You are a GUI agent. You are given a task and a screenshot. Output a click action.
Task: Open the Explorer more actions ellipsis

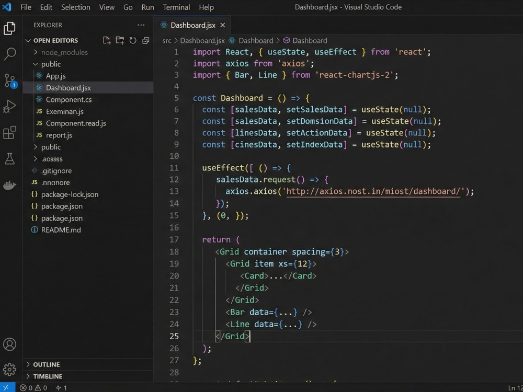click(x=141, y=25)
